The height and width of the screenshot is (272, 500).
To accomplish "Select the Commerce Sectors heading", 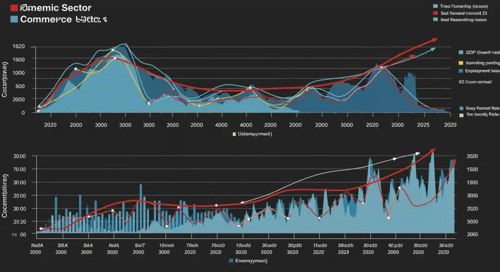I will 65,18.
